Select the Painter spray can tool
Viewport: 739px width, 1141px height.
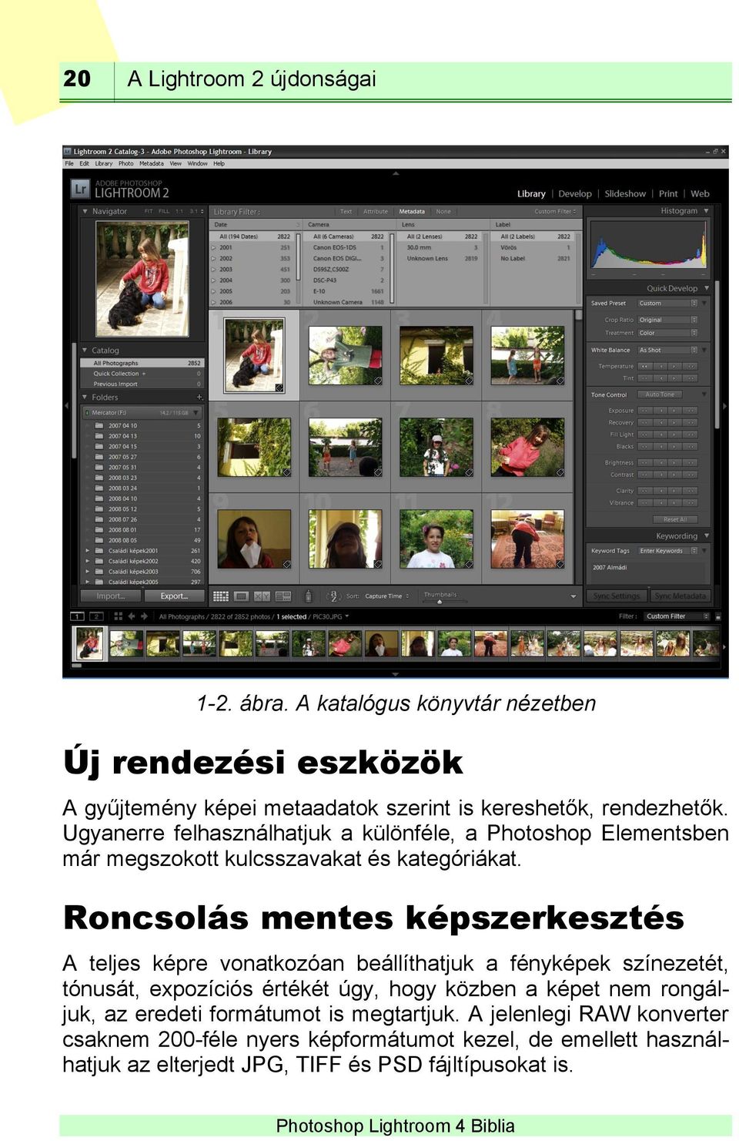click(x=309, y=596)
